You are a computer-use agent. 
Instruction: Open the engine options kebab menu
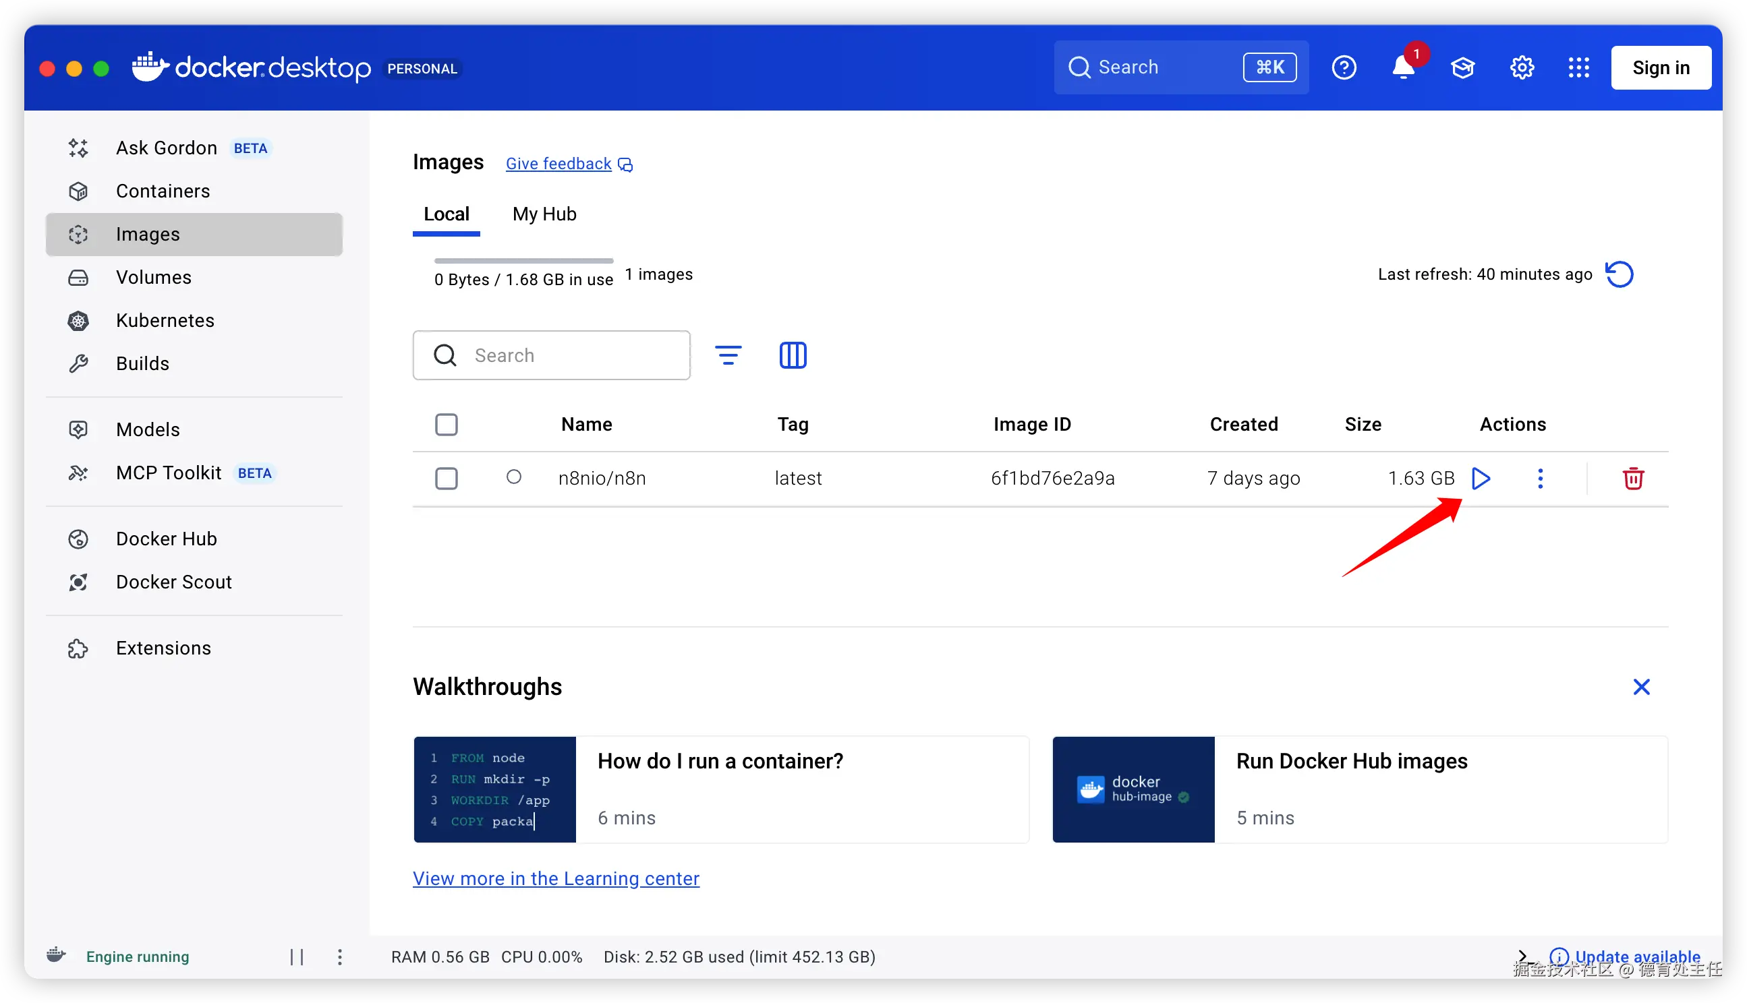click(x=340, y=956)
